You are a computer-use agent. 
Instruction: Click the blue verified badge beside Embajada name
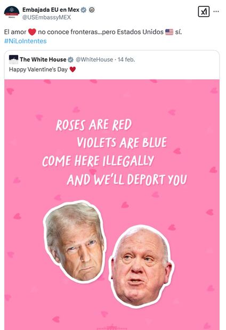coord(84,10)
